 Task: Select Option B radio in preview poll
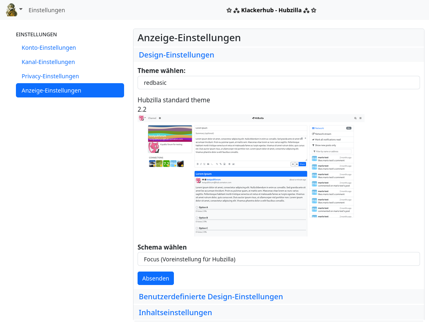[197, 218]
